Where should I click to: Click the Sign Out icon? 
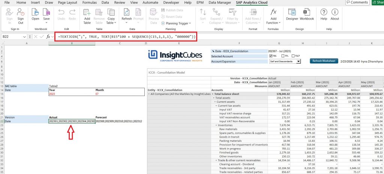pyautogui.click(x=21, y=12)
